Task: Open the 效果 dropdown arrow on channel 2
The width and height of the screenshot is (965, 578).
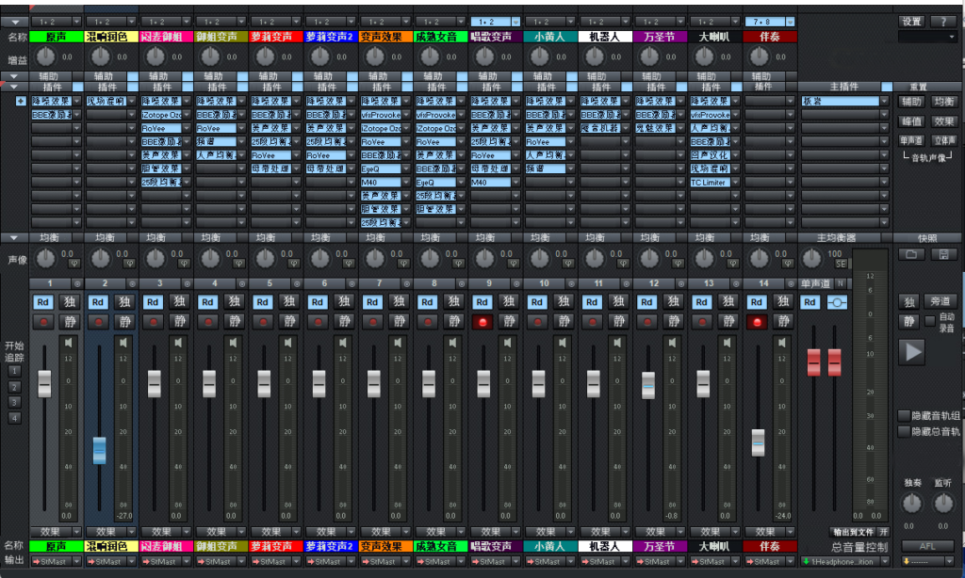Action: pos(133,532)
